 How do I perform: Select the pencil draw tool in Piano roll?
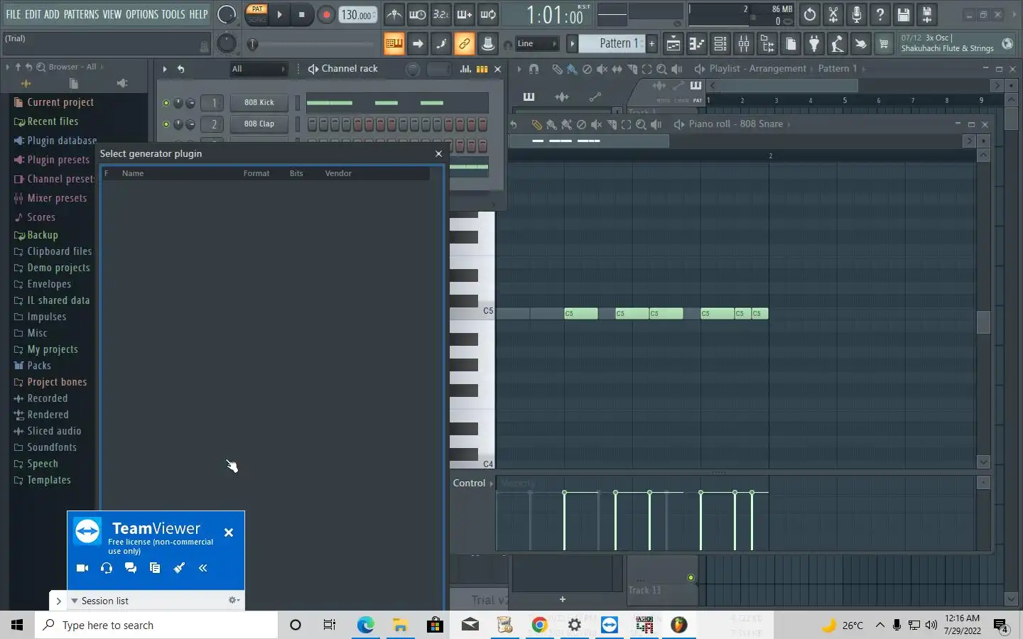[x=536, y=124]
